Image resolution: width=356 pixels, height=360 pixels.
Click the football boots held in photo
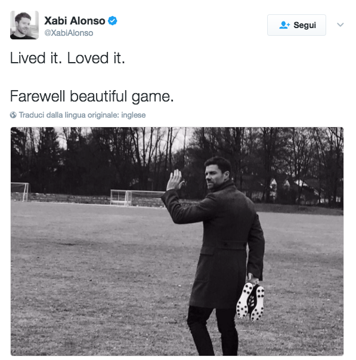tap(250, 301)
